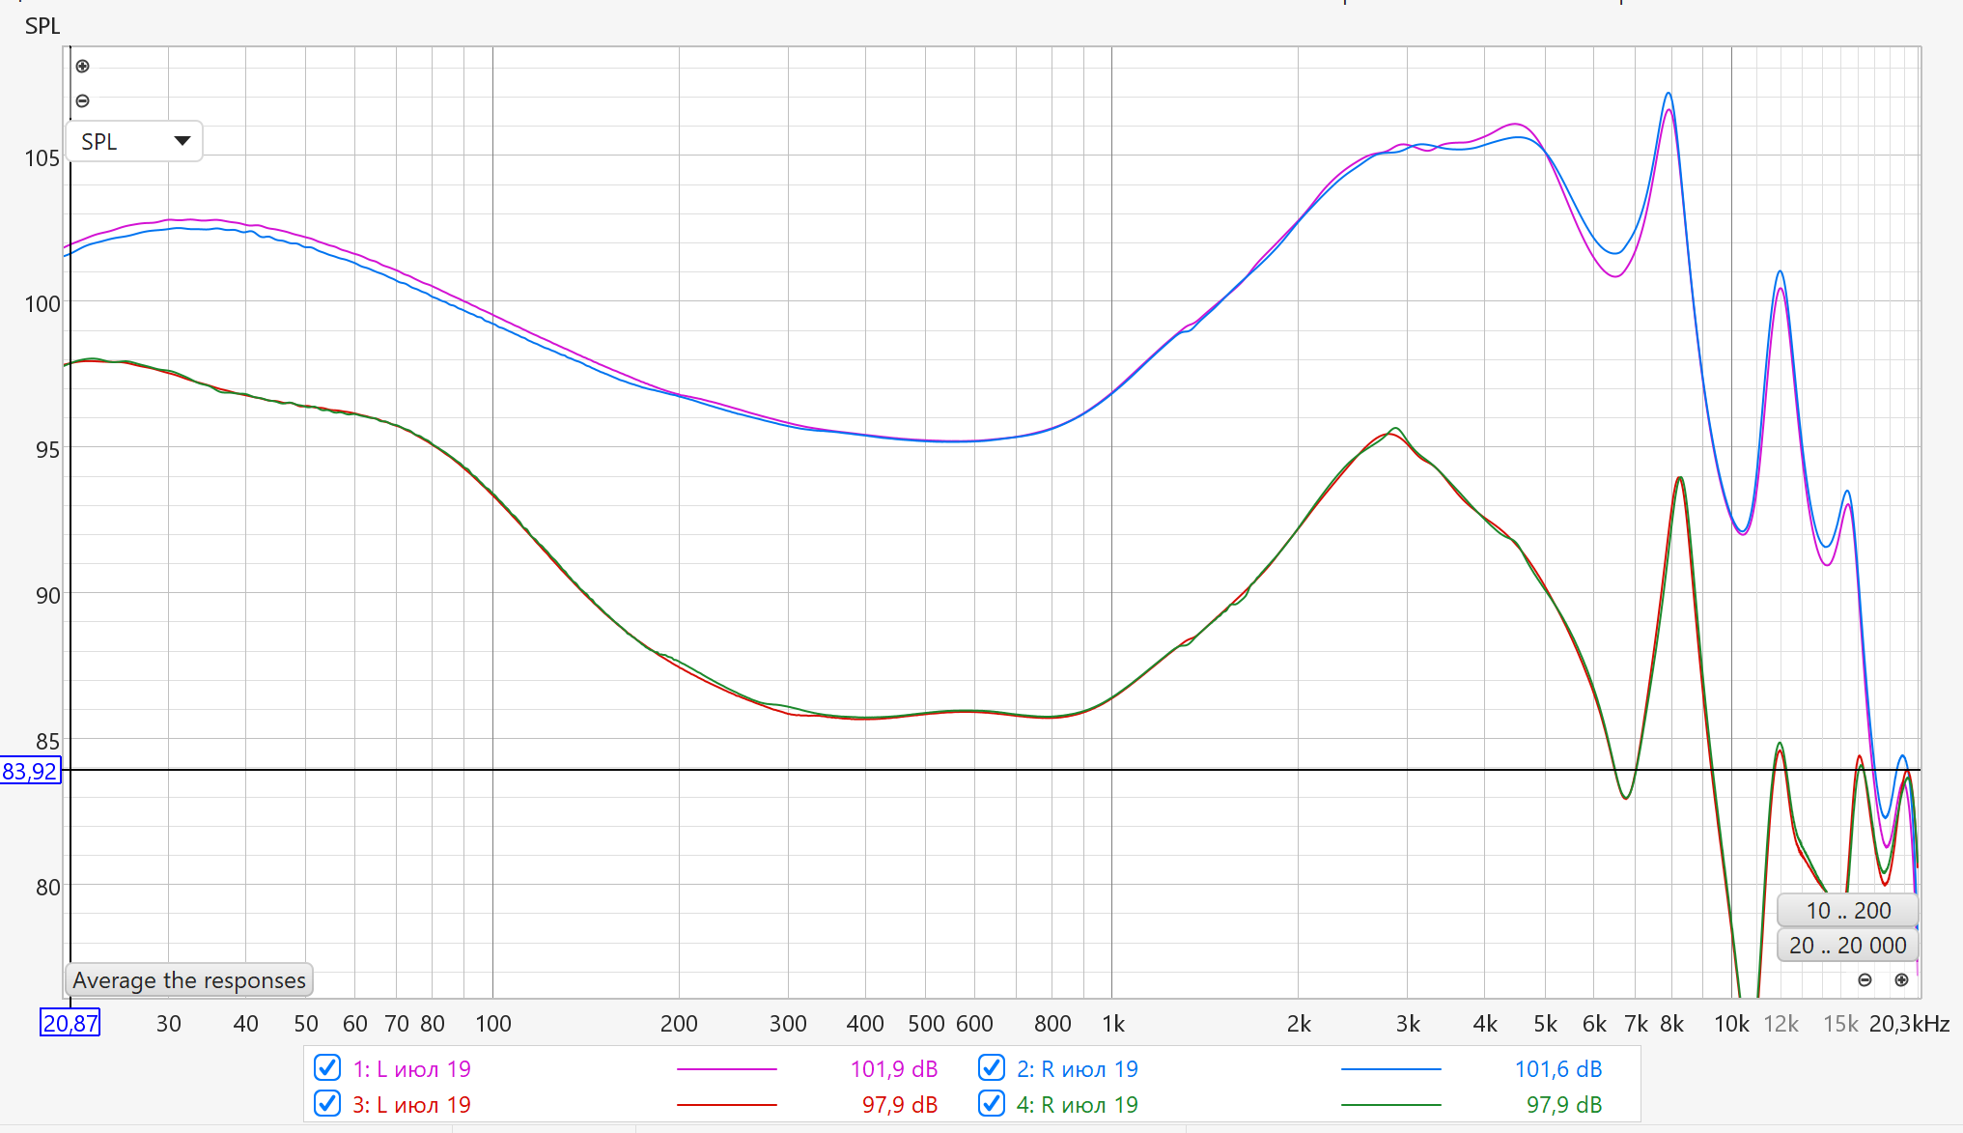Set frequency range to 10 .. 200

coord(1848,910)
